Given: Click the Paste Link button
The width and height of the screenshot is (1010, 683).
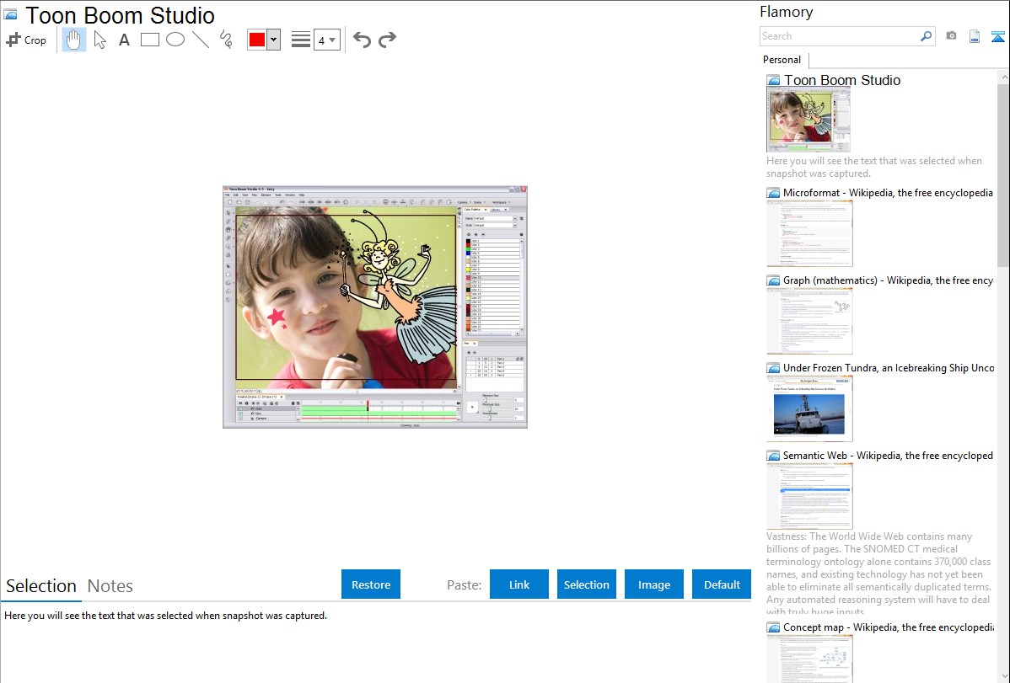Looking at the screenshot, I should 519,584.
